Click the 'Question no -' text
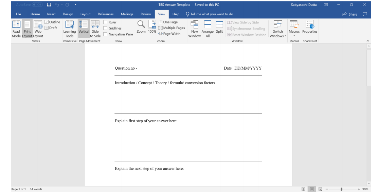The width and height of the screenshot is (378, 193). 126,68
